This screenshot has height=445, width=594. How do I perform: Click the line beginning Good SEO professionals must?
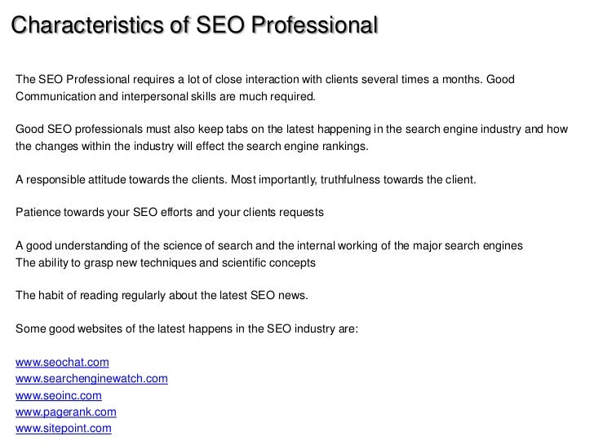[292, 130]
